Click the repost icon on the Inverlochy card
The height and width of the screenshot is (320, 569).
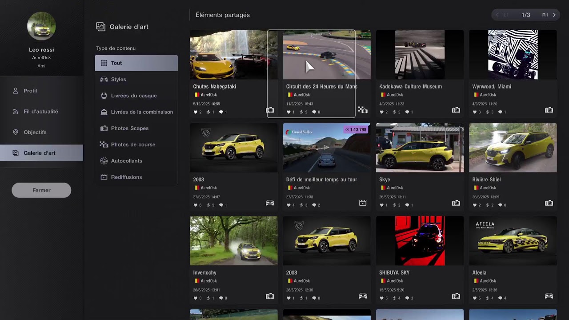point(208,298)
